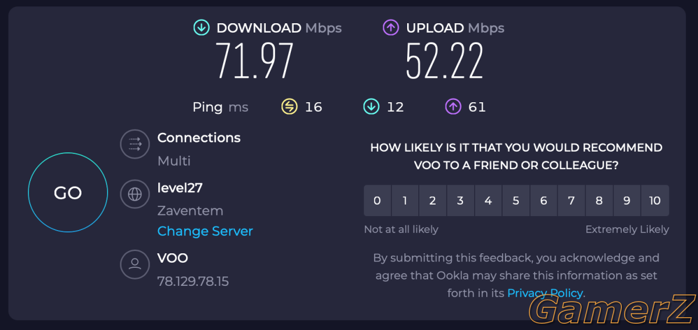
Task: Open the Change Server link
Action: click(x=205, y=231)
